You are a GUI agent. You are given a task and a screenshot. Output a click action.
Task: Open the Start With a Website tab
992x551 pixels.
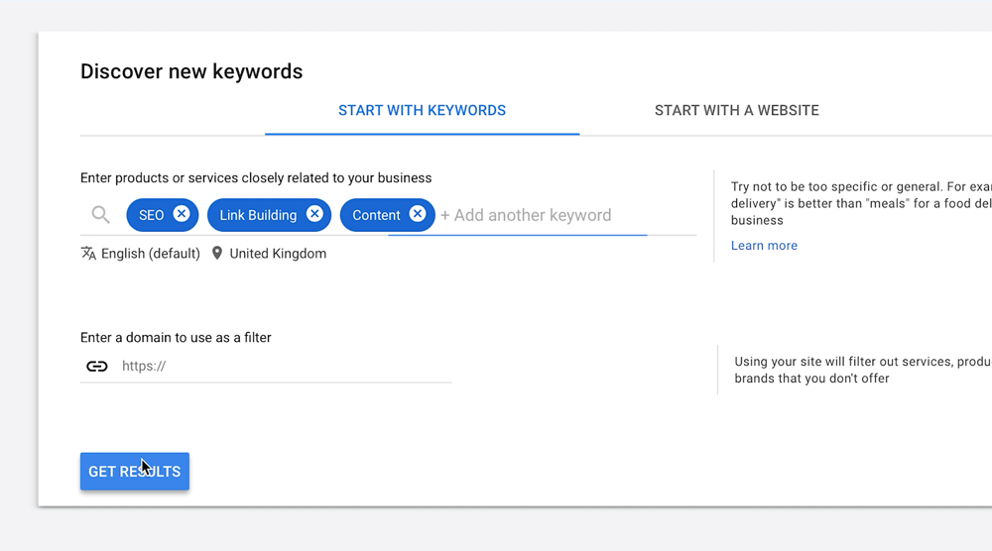[x=736, y=110]
